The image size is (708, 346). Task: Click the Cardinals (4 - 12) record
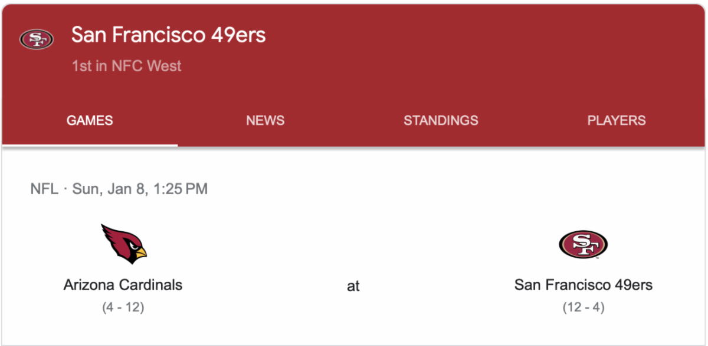point(123,307)
